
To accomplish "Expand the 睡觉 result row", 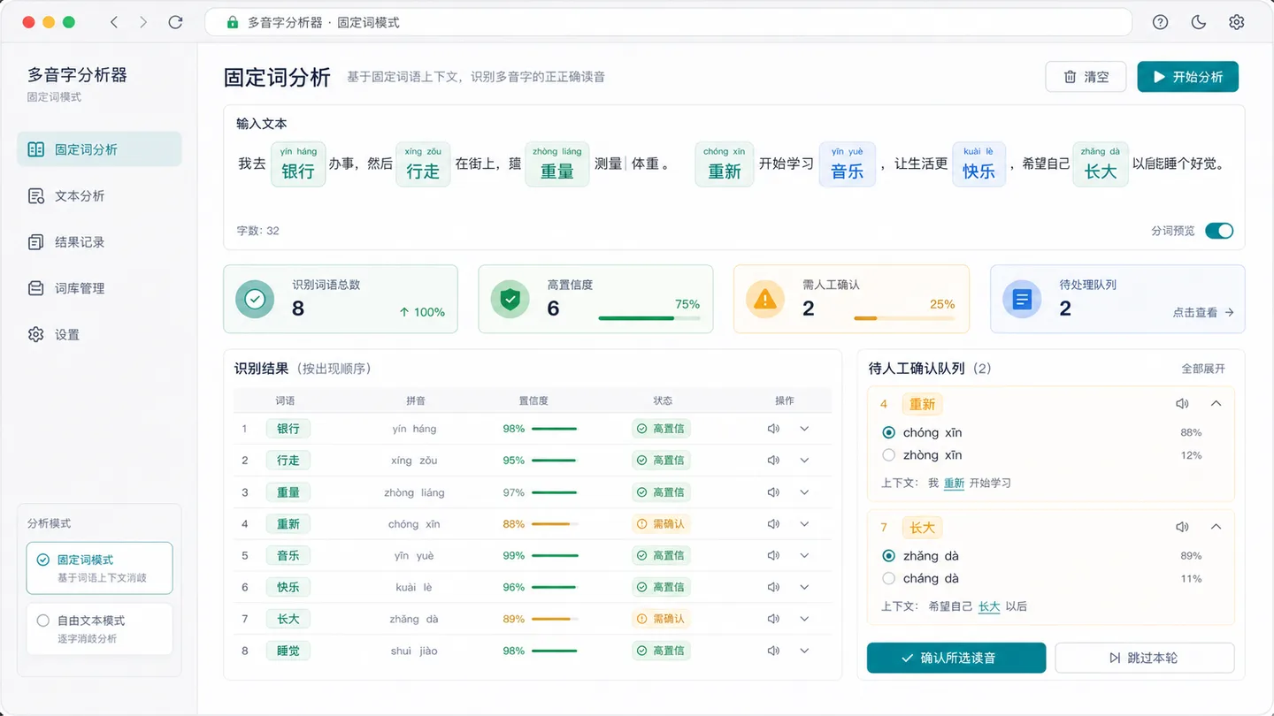I will [804, 651].
